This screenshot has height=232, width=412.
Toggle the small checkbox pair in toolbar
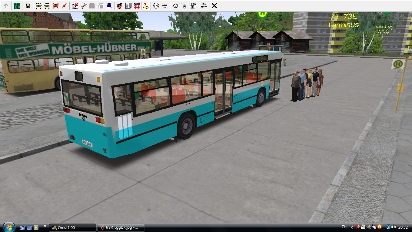pos(204,6)
